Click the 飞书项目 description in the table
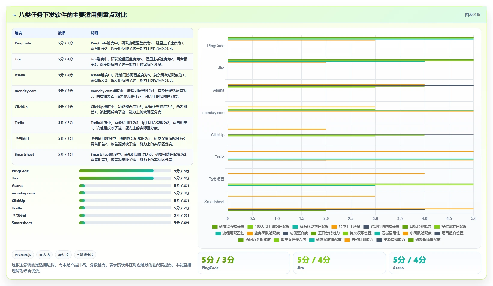Viewport: 493px width, 286px height. [x=139, y=141]
